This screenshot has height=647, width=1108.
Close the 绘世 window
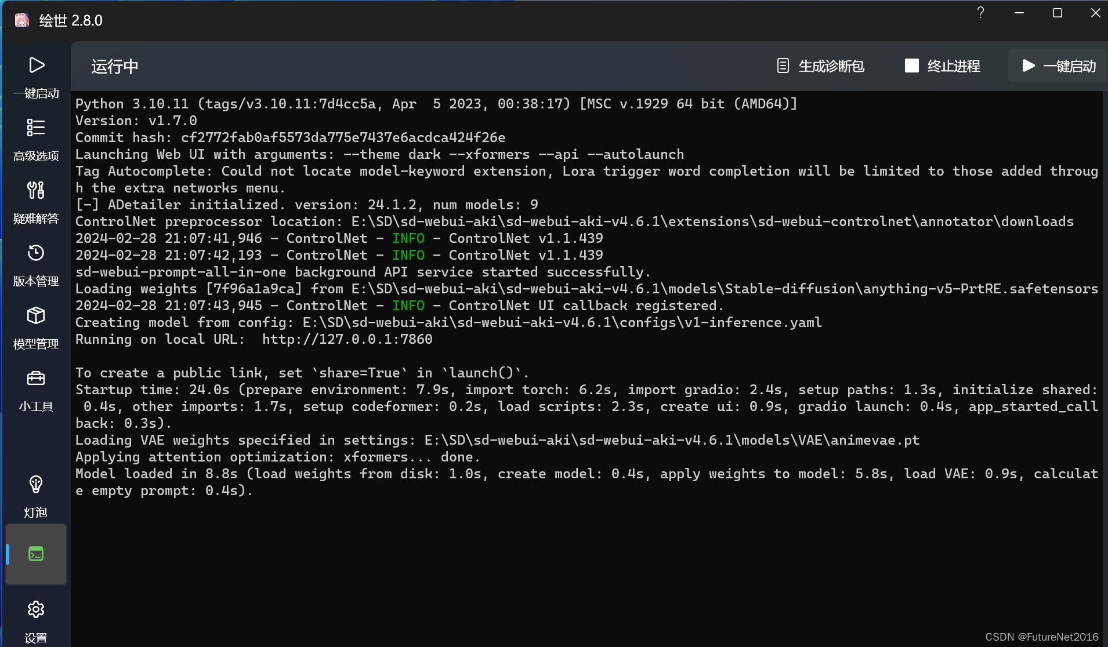tap(1095, 13)
